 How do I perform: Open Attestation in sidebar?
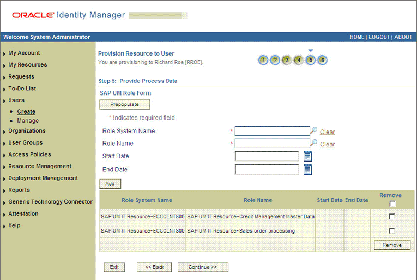(x=23, y=213)
